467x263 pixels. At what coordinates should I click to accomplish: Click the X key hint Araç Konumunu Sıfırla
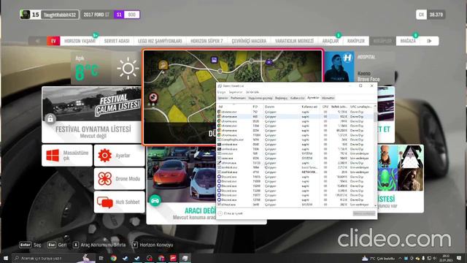click(x=76, y=245)
